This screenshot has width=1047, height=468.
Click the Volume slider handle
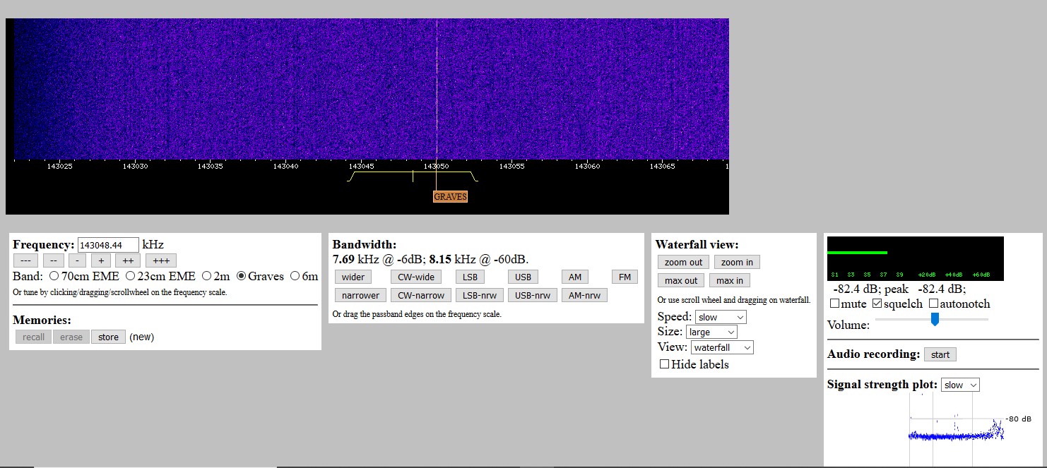[935, 320]
